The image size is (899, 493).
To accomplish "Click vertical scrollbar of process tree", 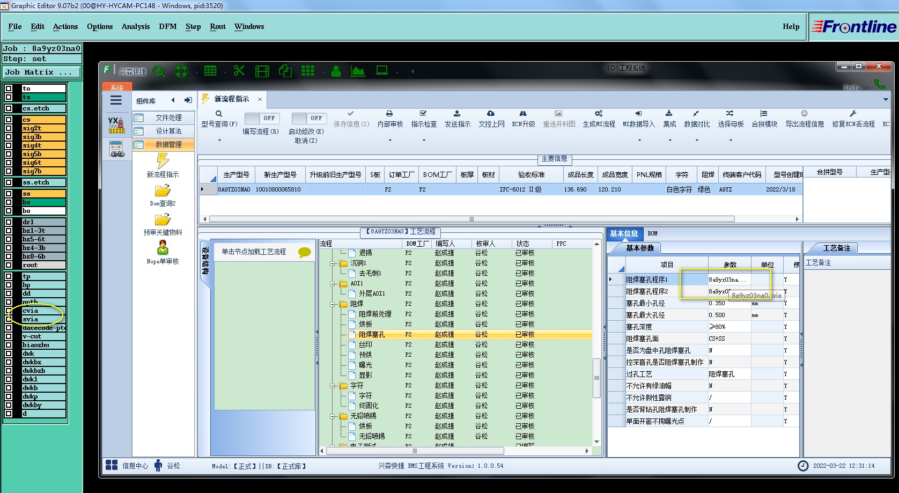I will coord(596,378).
